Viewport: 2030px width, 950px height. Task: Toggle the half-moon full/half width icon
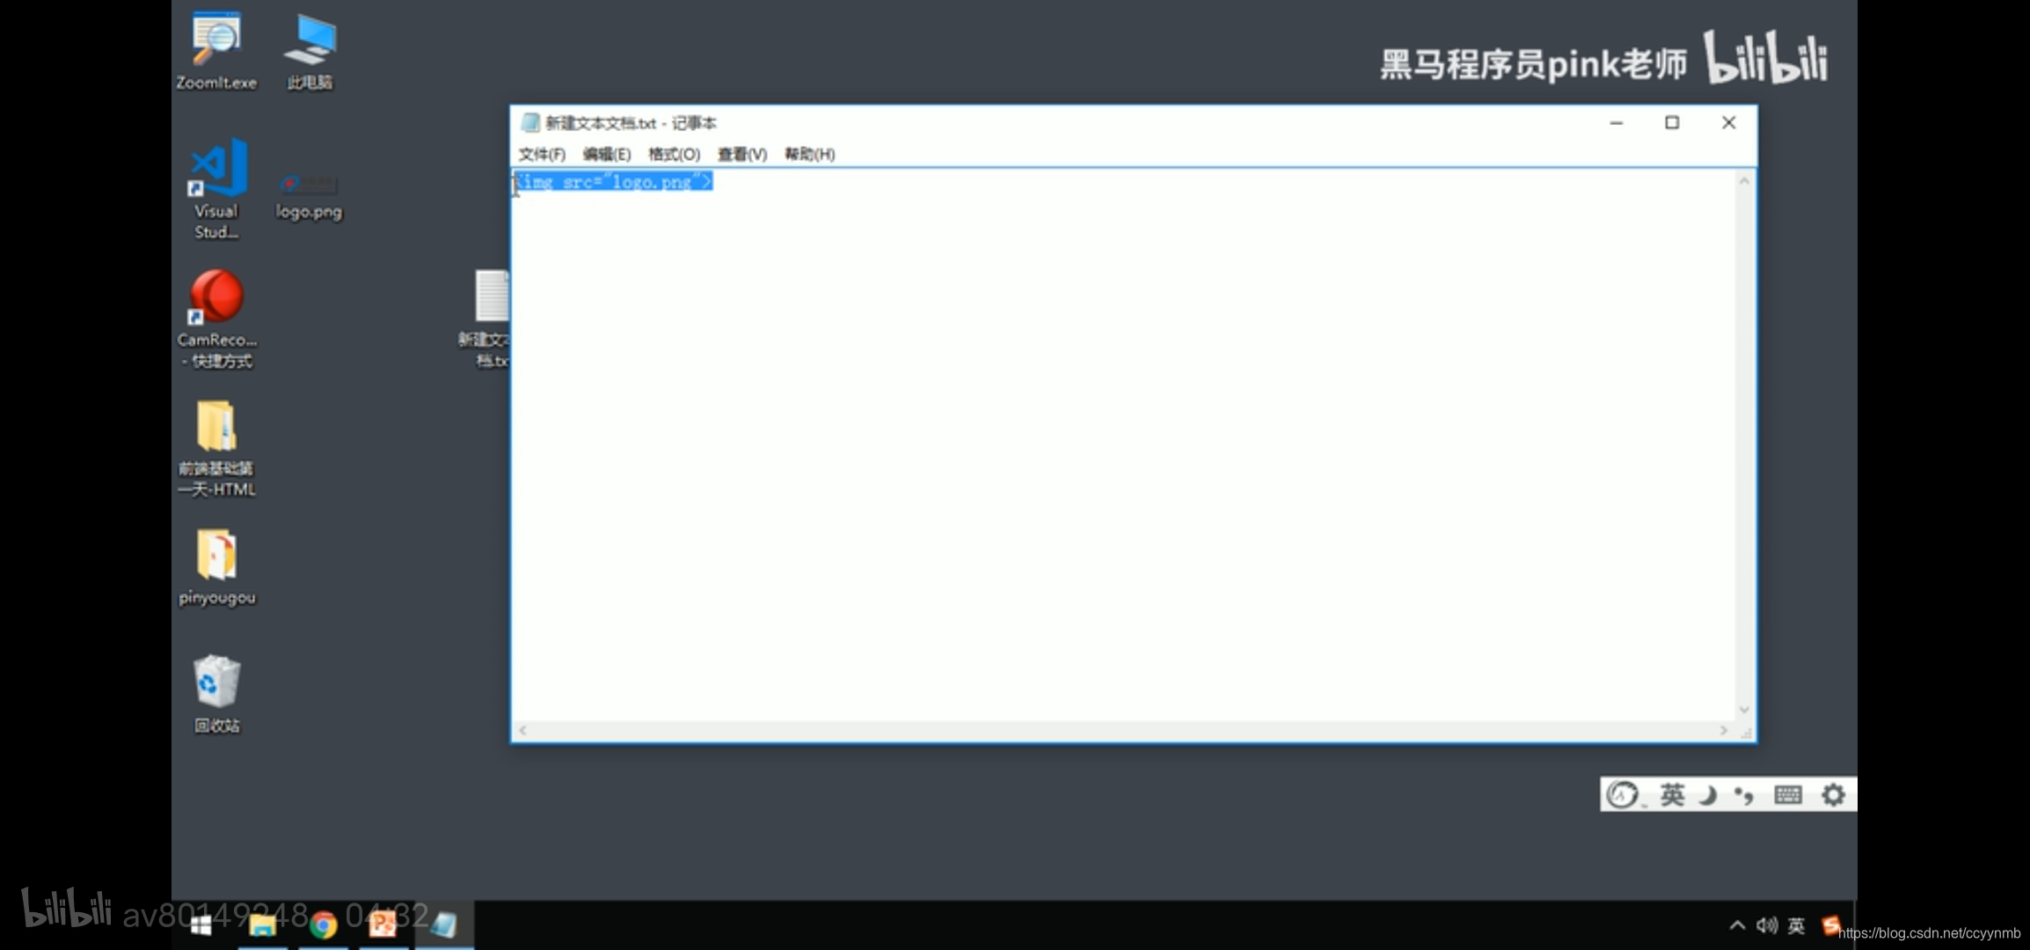click(x=1708, y=795)
